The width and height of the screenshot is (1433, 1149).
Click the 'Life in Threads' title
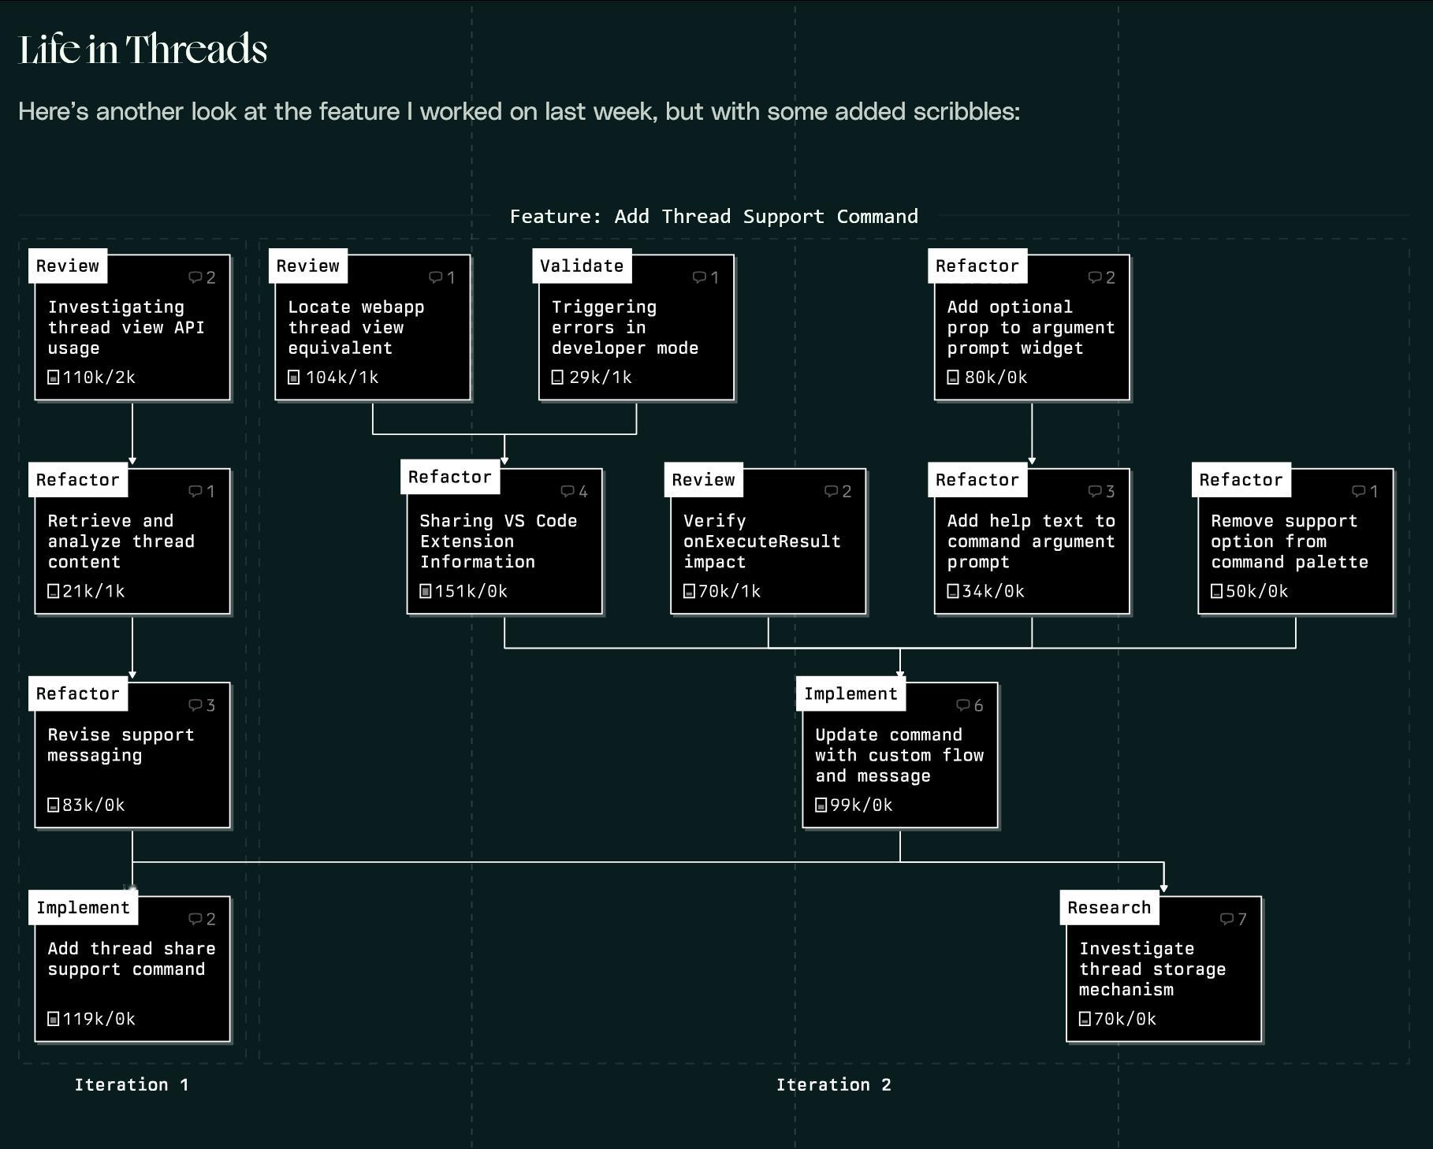(x=143, y=49)
